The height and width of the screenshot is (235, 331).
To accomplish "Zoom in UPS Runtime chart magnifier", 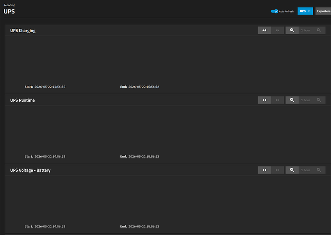I will tap(319, 100).
